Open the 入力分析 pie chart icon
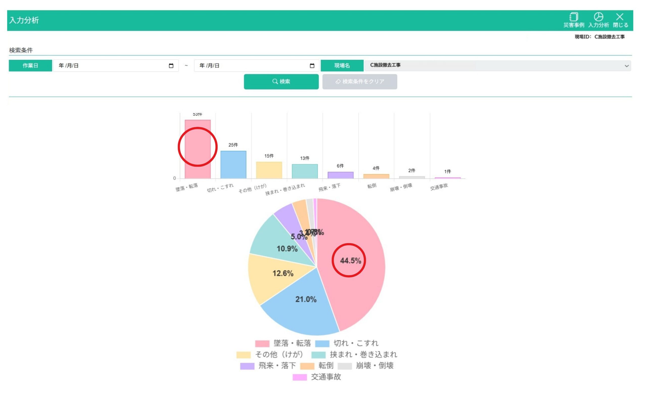The width and height of the screenshot is (647, 393). click(599, 17)
